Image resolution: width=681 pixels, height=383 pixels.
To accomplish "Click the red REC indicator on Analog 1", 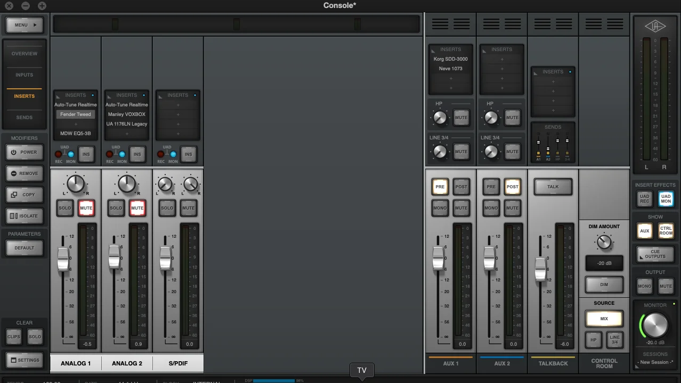I will pyautogui.click(x=59, y=154).
